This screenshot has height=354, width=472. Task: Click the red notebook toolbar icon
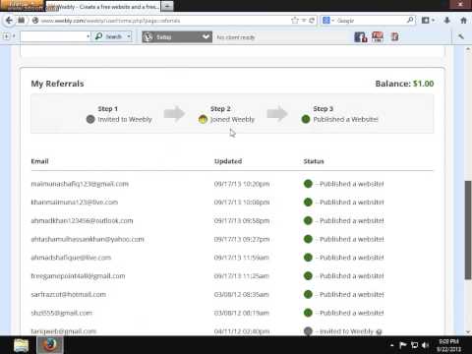tap(394, 36)
